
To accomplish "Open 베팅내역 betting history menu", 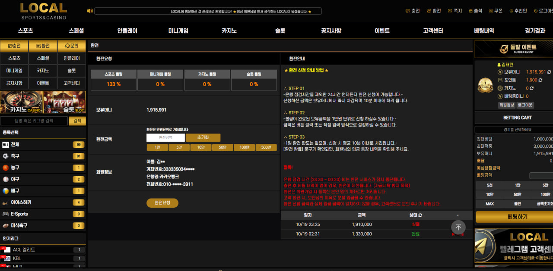I will tap(484, 31).
